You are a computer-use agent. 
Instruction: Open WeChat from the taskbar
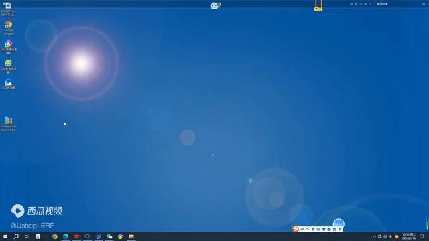coord(109,236)
